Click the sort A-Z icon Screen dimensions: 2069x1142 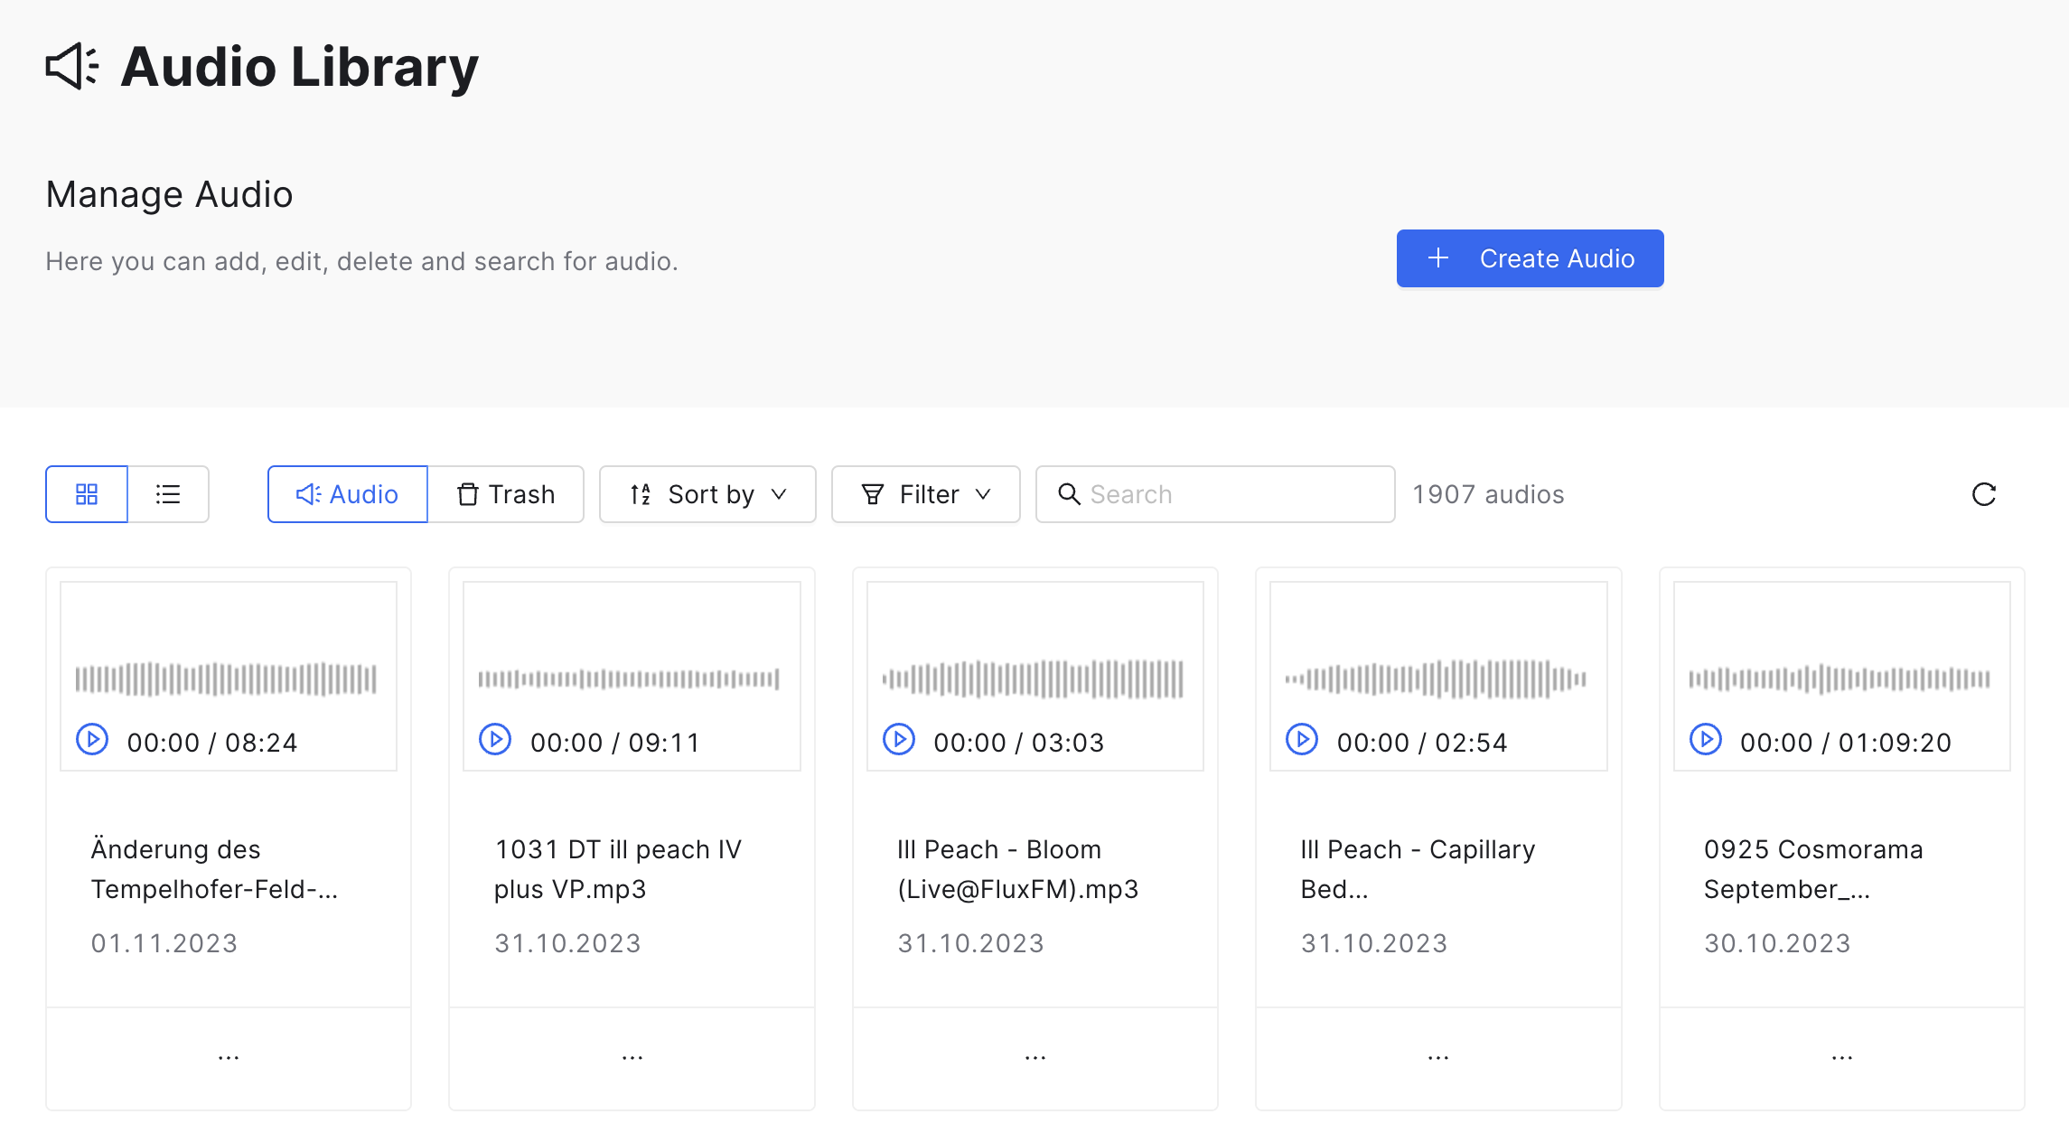[641, 494]
